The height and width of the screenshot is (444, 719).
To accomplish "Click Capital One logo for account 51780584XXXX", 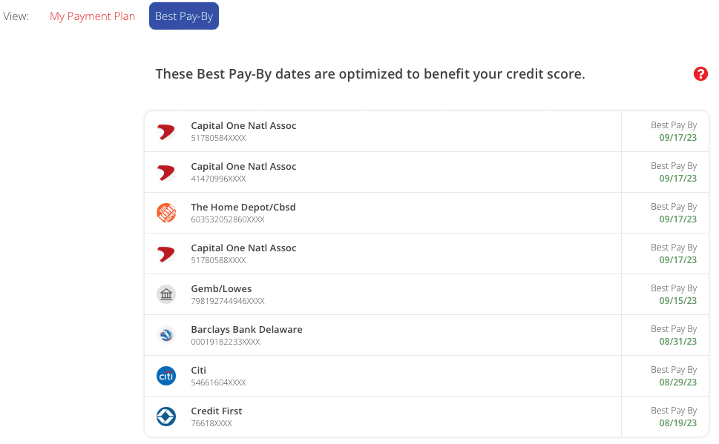I will tap(166, 131).
